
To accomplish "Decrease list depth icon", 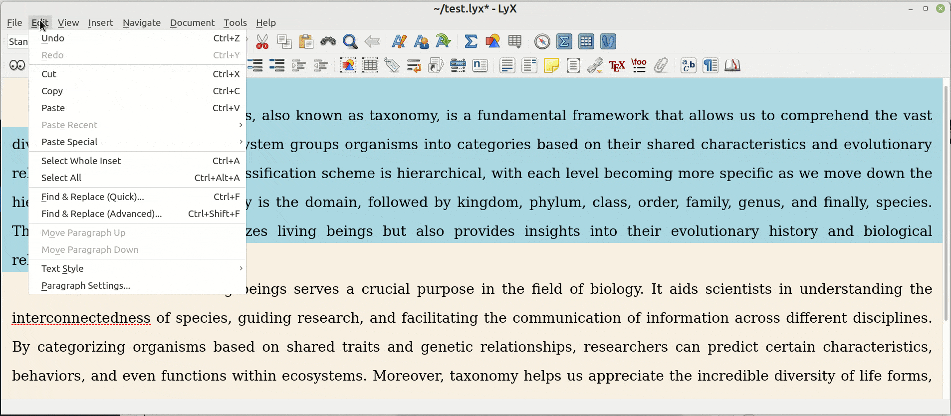I will pyautogui.click(x=321, y=65).
